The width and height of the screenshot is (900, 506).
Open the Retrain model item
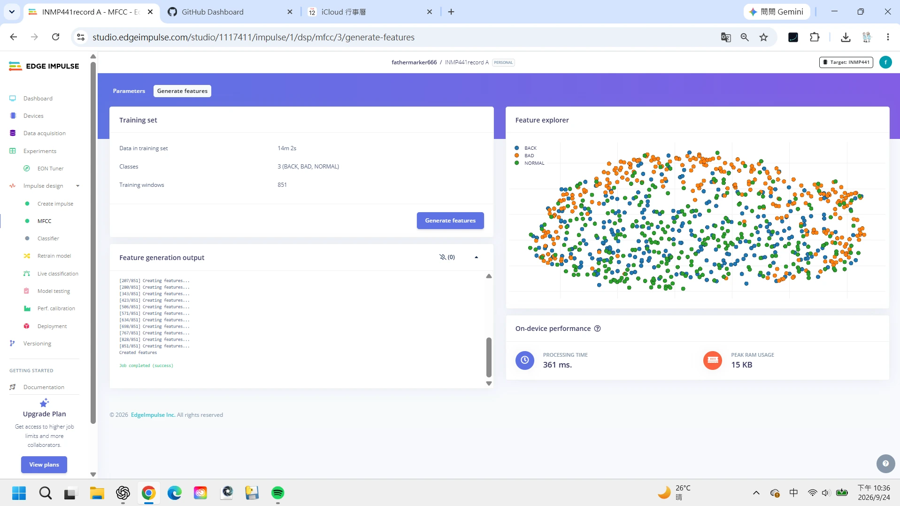[x=54, y=256]
